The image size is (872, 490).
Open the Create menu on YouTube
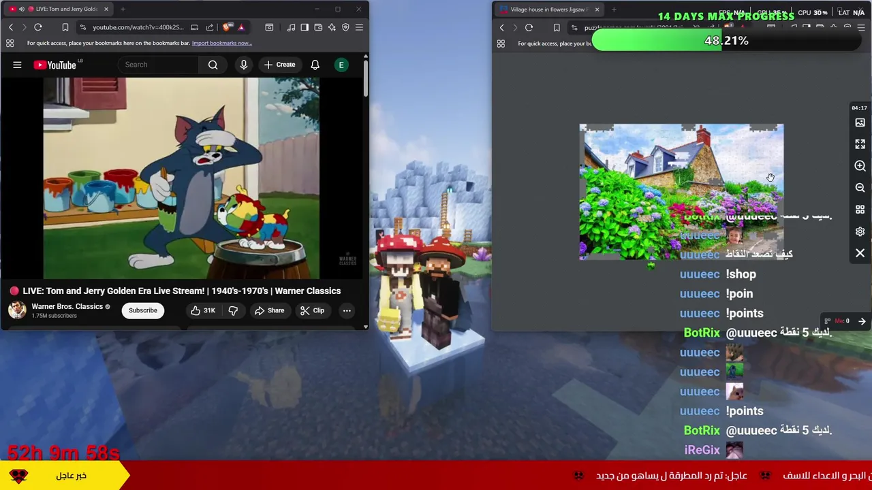(279, 65)
